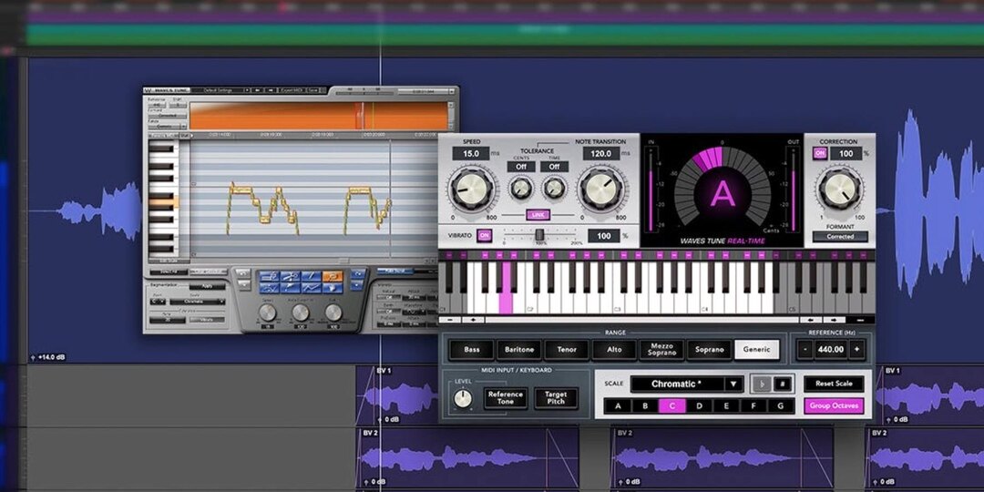This screenshot has width=984, height=492.
Task: Select the BV 1 clip at playhead
Action: point(397,396)
